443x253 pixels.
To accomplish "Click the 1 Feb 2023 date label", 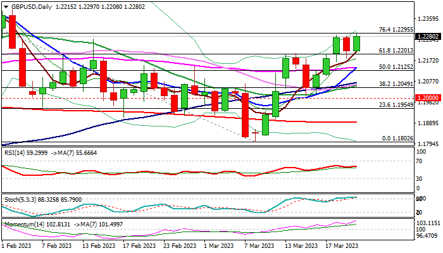I will [x=16, y=245].
